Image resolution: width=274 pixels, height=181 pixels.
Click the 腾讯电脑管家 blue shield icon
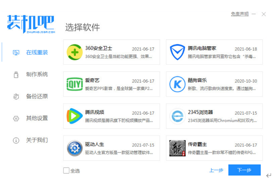point(177,52)
